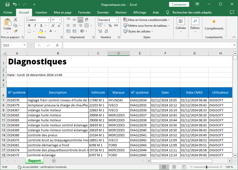This screenshot has width=238, height=170.
Task: Click the Paste clipboard icon
Action: [8, 22]
